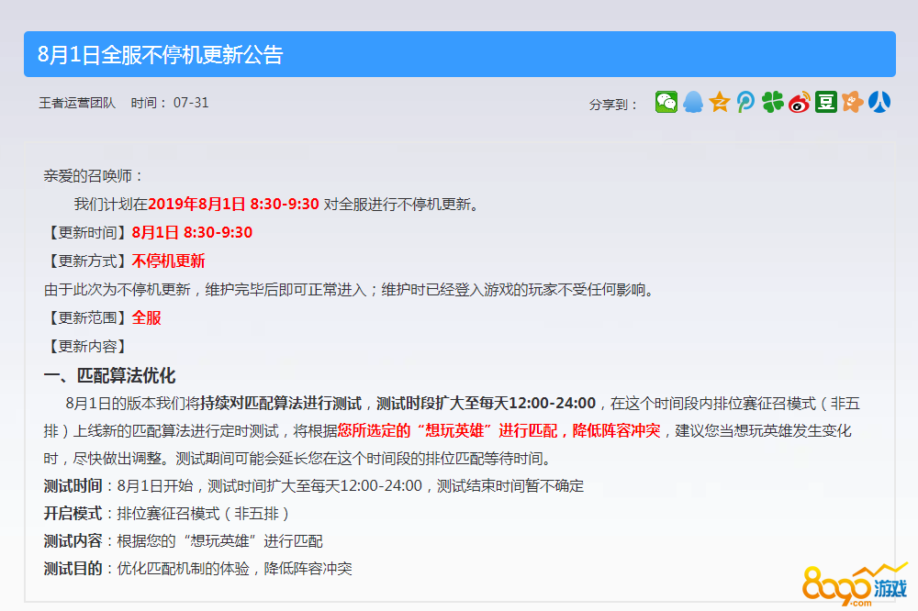Click the title 8月1日全服不停机更新公告
The width and height of the screenshot is (918, 611).
(161, 54)
